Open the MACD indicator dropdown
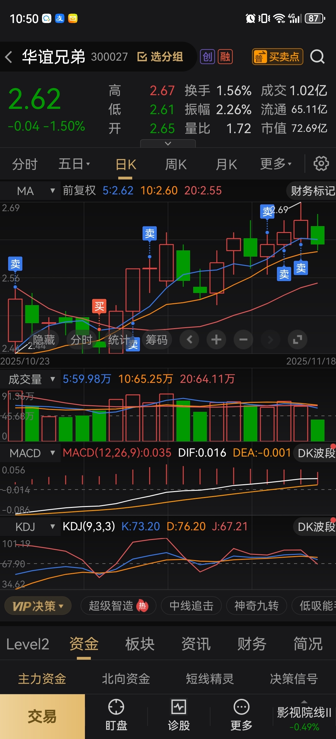The height and width of the screenshot is (739, 336). [30, 453]
